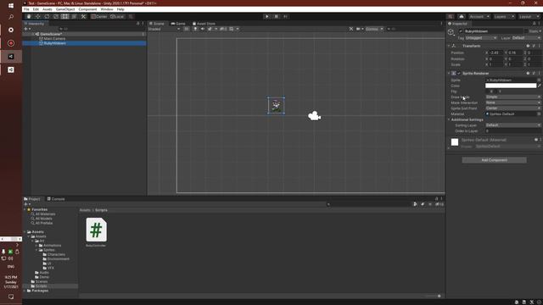Select the Hand tool in toolbar
Screen dimensions: 543x305
click(29, 17)
